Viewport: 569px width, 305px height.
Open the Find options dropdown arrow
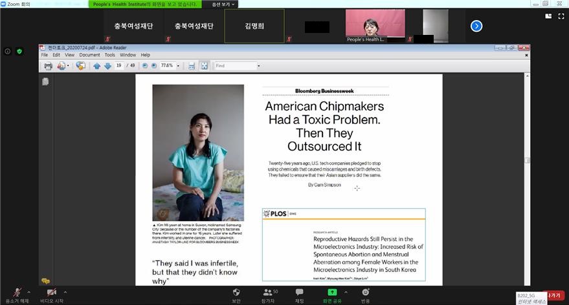click(259, 66)
